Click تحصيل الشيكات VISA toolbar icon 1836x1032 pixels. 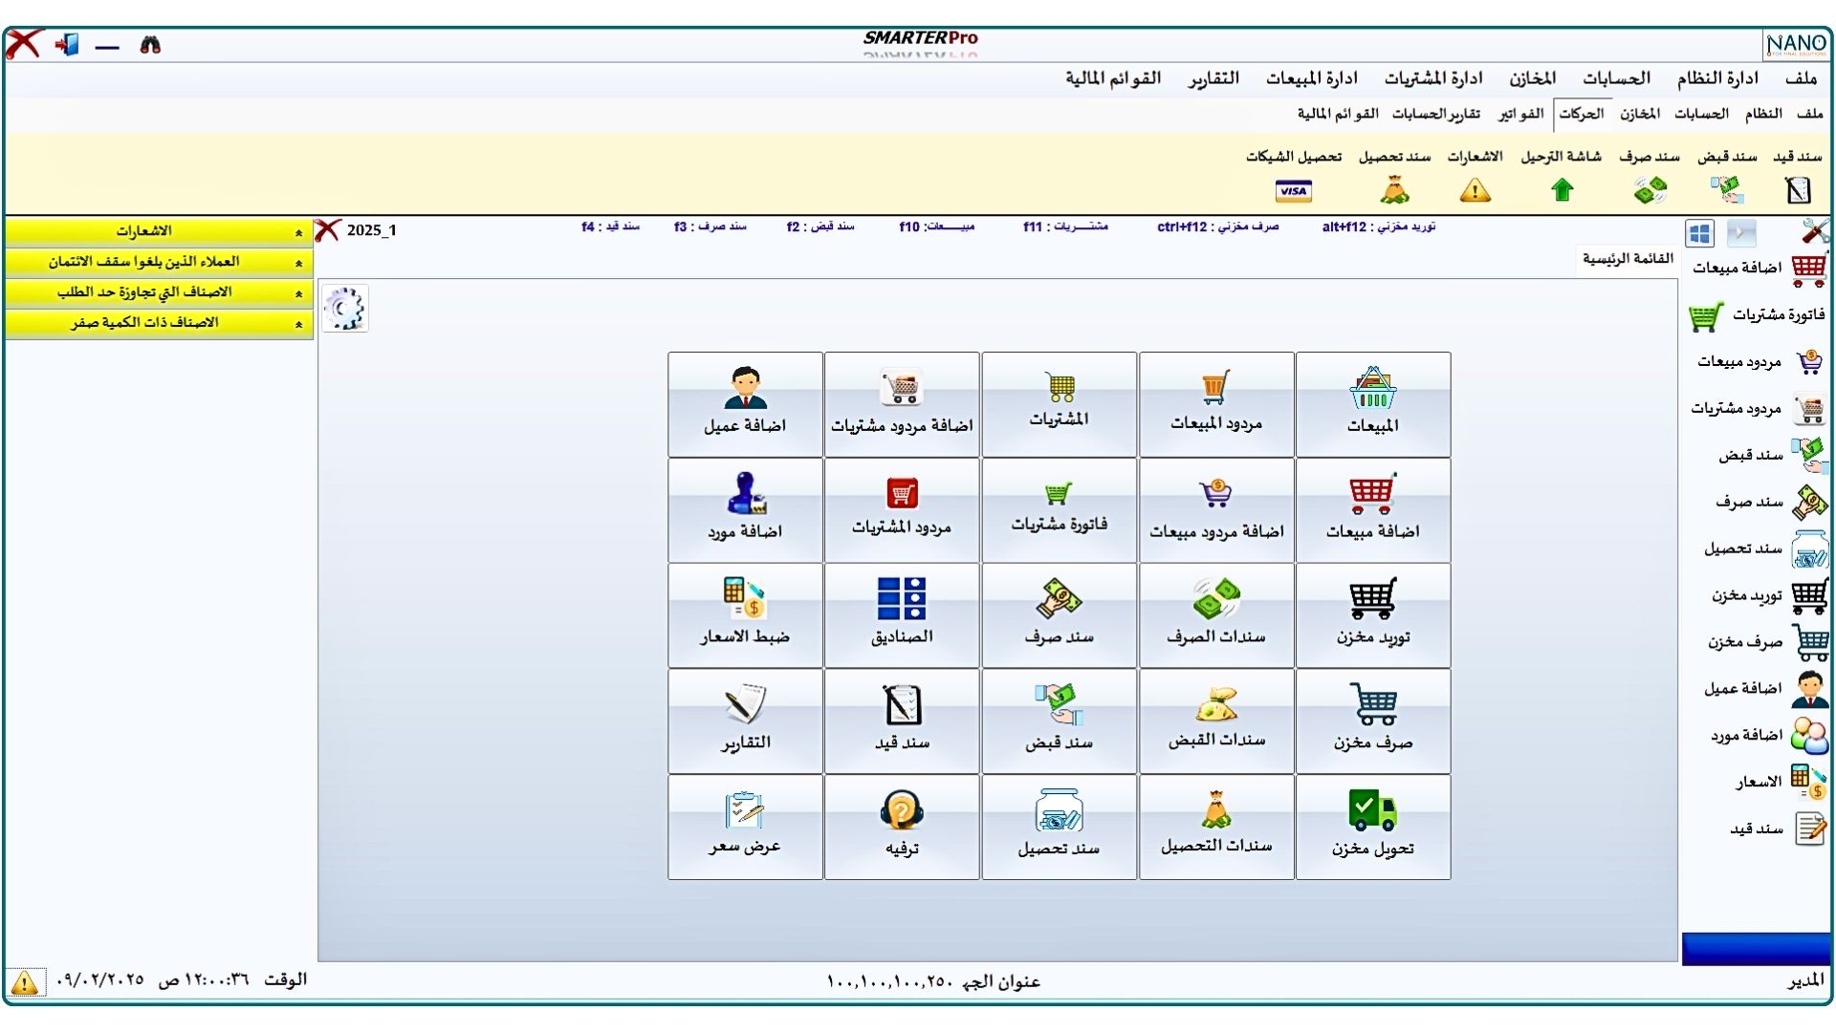click(1293, 191)
